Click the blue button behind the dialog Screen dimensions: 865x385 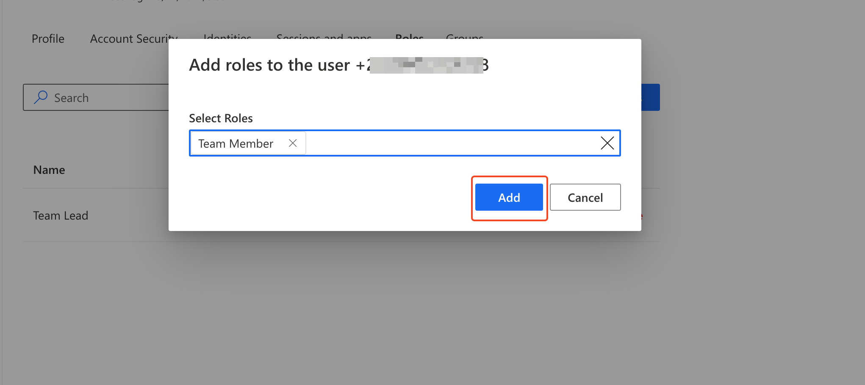click(x=651, y=97)
